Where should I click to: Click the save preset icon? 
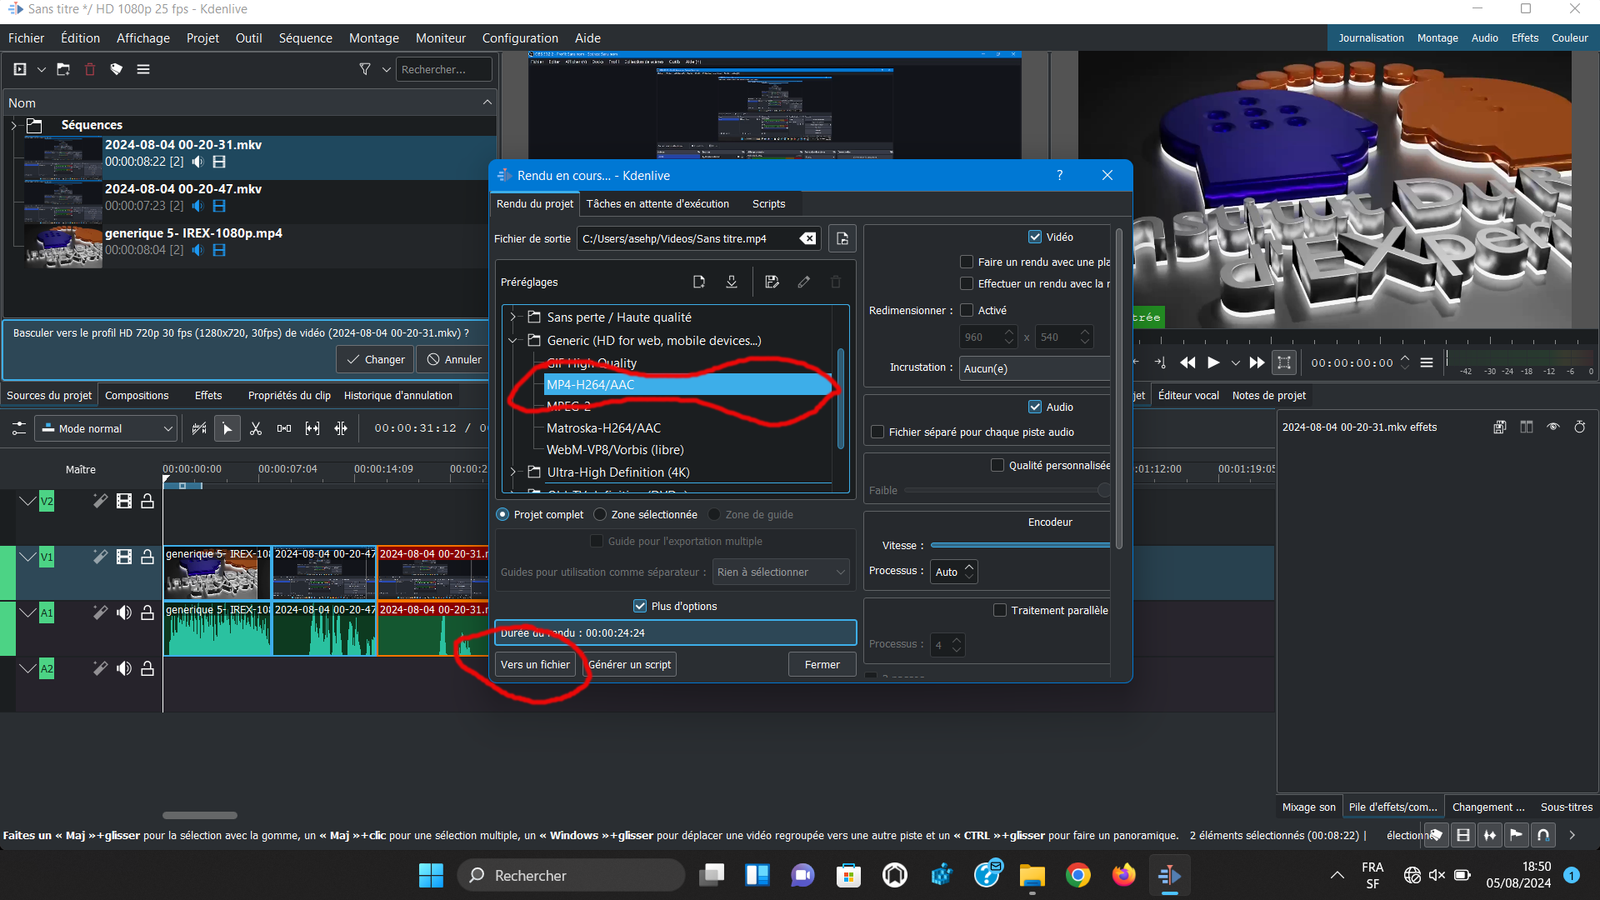coord(772,282)
